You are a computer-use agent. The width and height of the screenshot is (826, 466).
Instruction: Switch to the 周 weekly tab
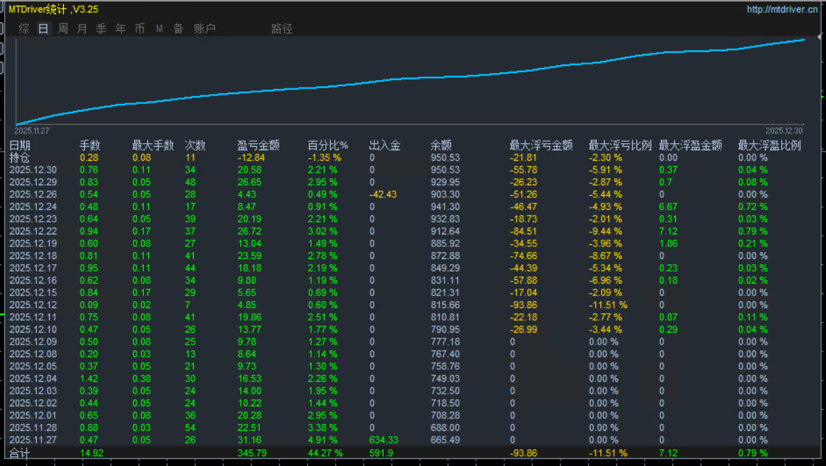pos(63,29)
